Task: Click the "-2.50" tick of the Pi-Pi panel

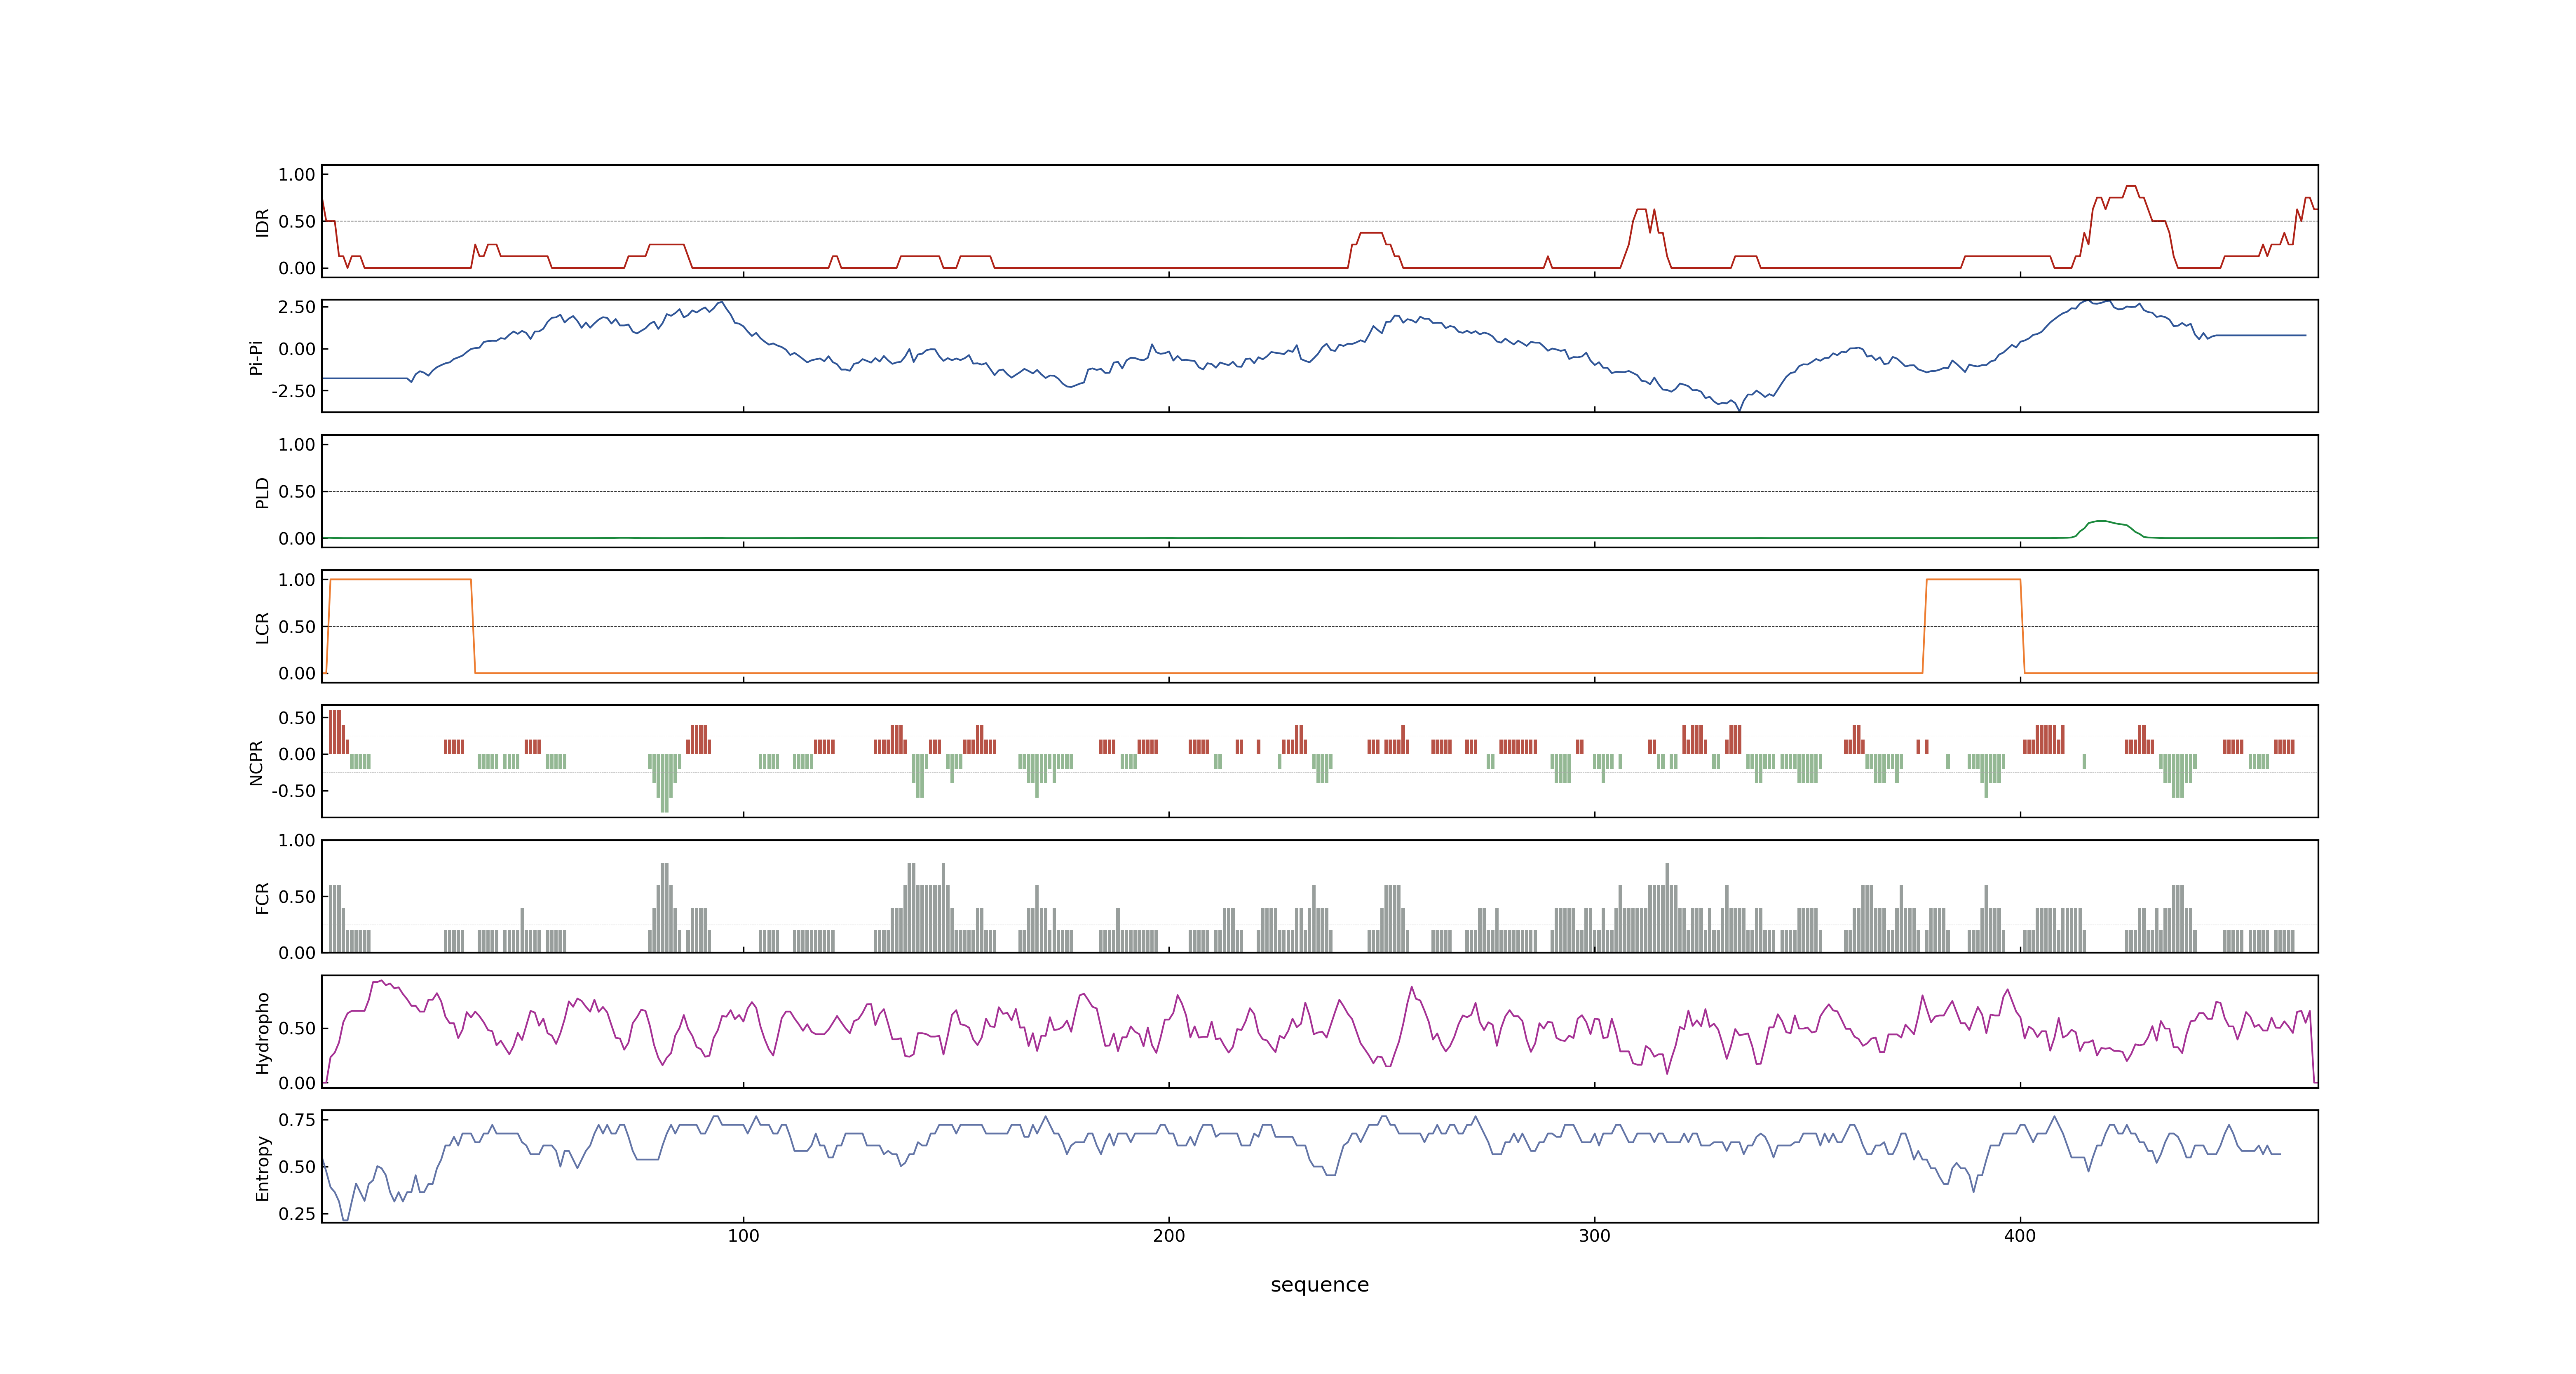Action: click(293, 391)
